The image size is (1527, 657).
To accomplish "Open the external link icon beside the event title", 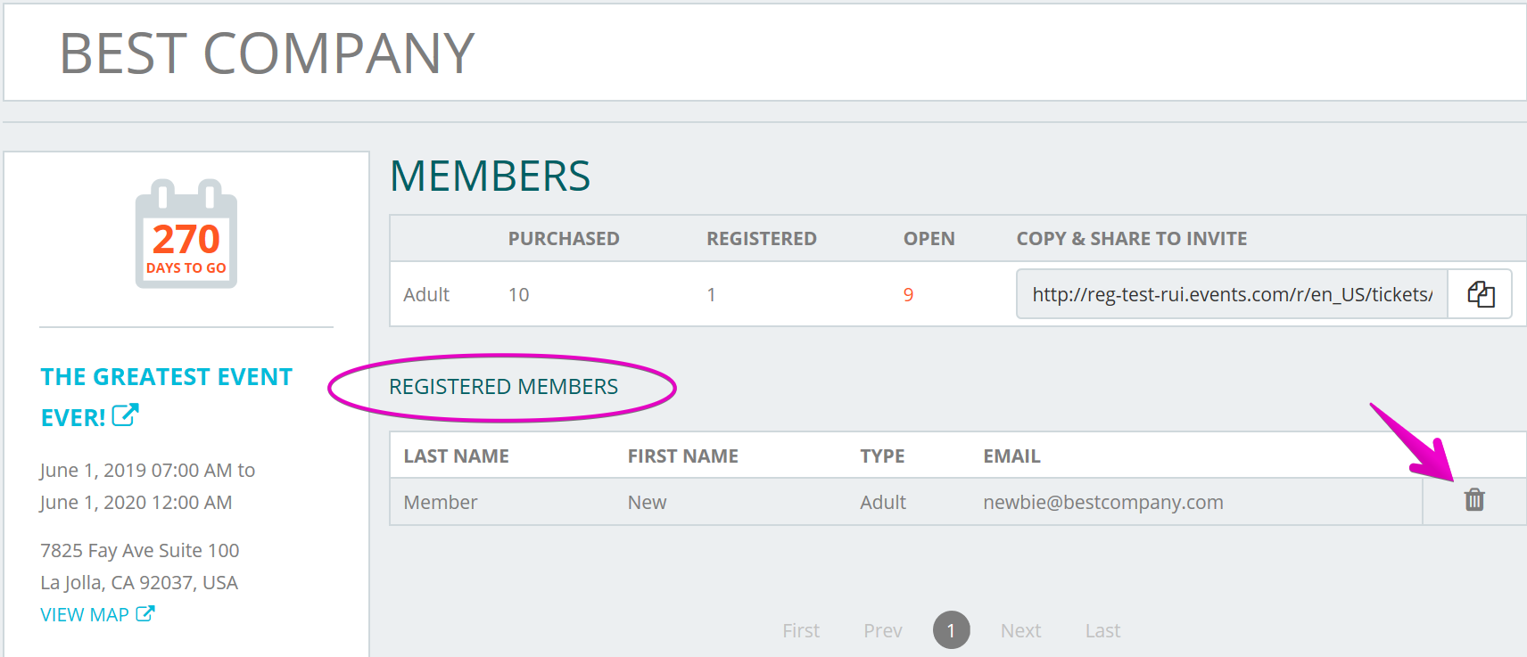I will click(x=126, y=415).
